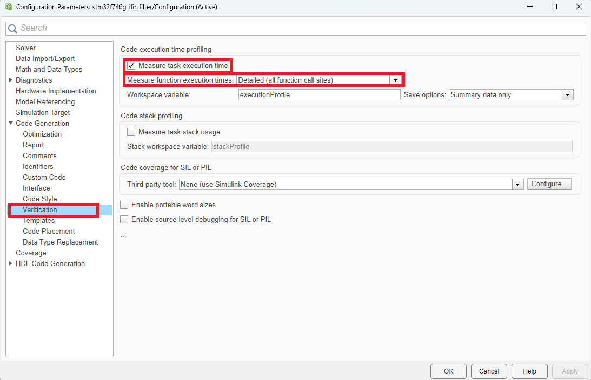Enable portable word sizes checkbox

(124, 205)
